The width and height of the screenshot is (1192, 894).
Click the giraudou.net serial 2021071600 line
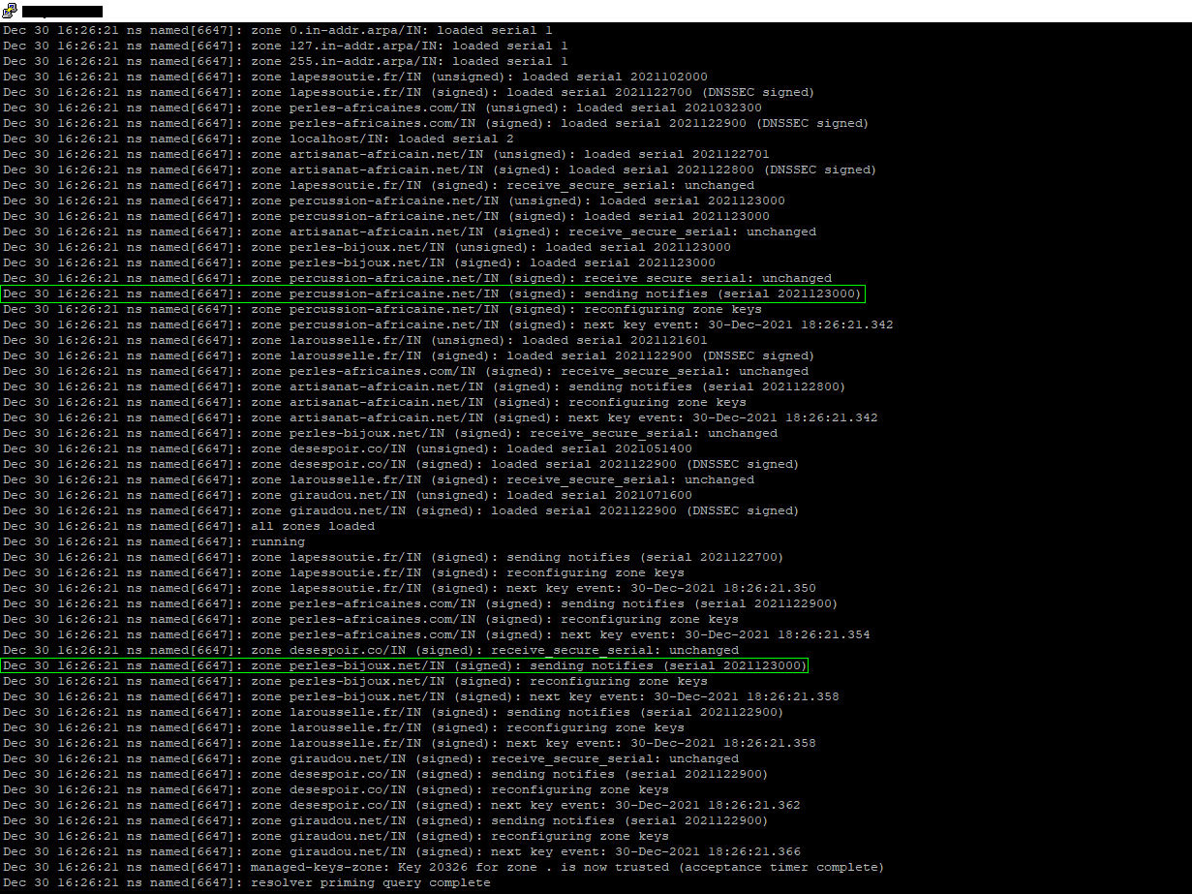(348, 495)
